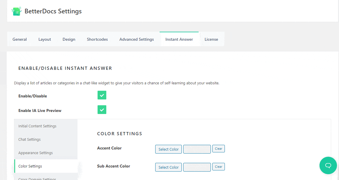Toggle the Enable IA Live Preview checkbox
Viewport: 339px width, 180px height.
pyautogui.click(x=102, y=110)
